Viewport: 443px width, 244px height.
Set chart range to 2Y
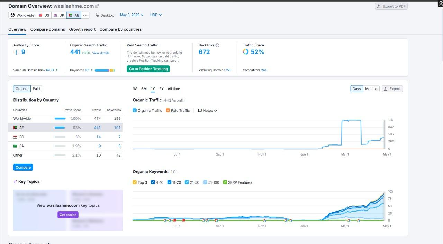pos(161,89)
